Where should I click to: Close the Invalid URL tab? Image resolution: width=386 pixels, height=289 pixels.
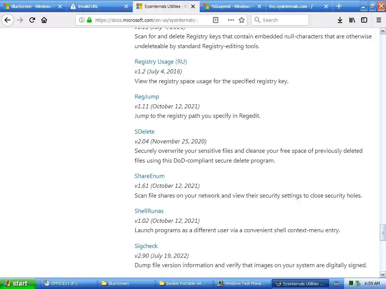(x=126, y=6)
